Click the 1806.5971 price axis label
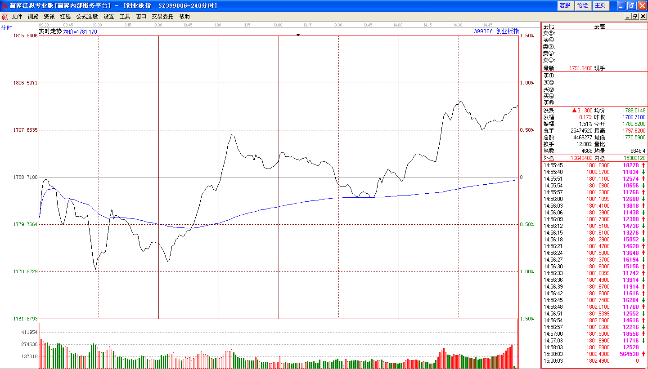Image resolution: width=648 pixels, height=369 pixels. pyautogui.click(x=25, y=83)
